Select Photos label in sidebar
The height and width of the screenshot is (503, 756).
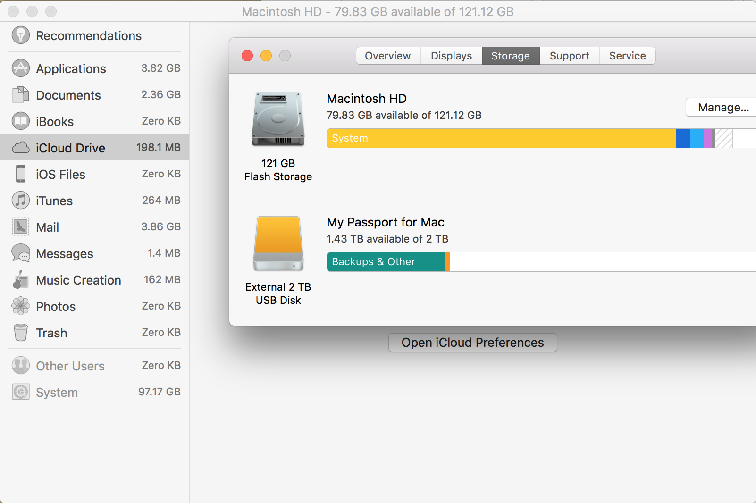tap(56, 307)
